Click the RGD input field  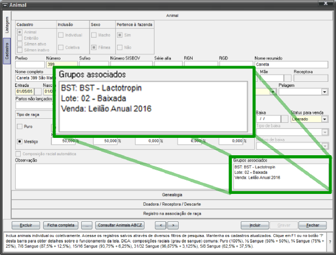point(236,64)
